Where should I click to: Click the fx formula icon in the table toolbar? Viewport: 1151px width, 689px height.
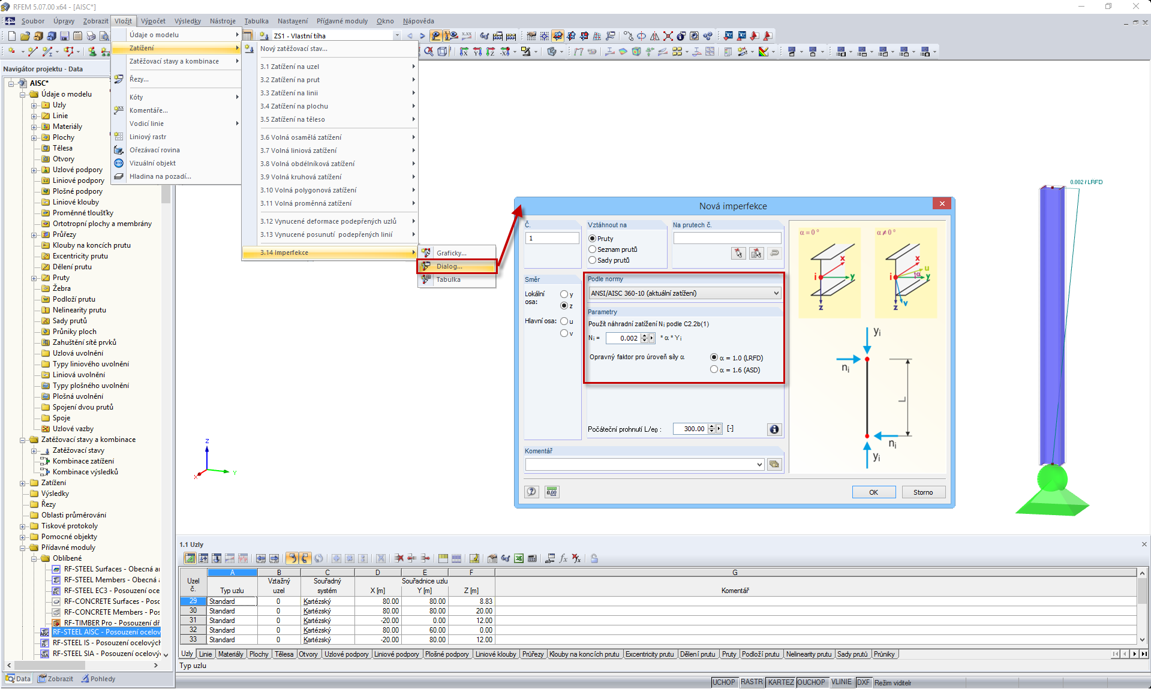(x=563, y=558)
